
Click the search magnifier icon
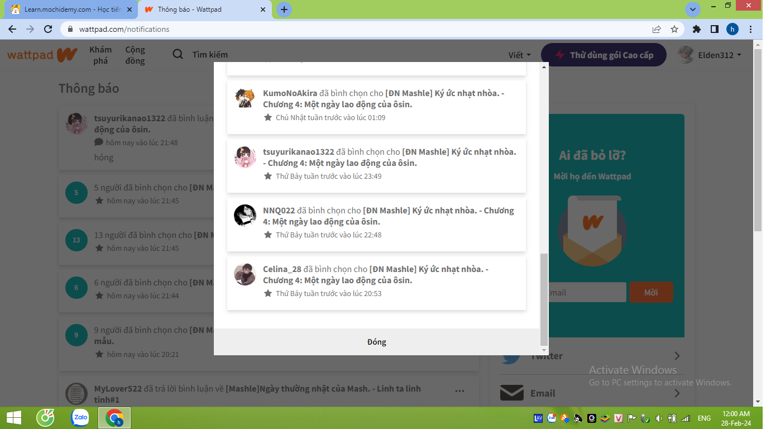(x=178, y=54)
